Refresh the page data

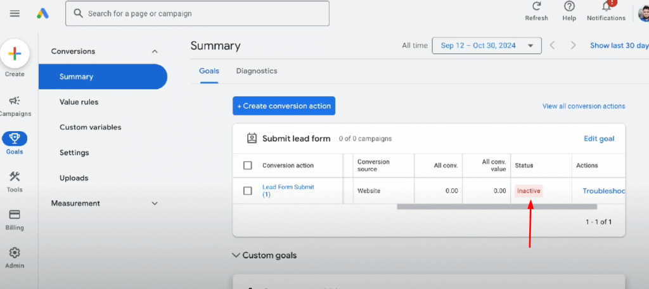[x=536, y=11]
